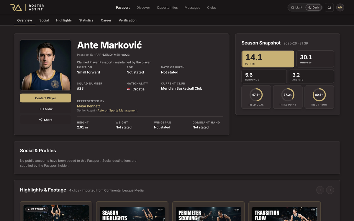Image resolution: width=354 pixels, height=221 pixels.
Task: Select the Overview tab
Action: [24, 20]
